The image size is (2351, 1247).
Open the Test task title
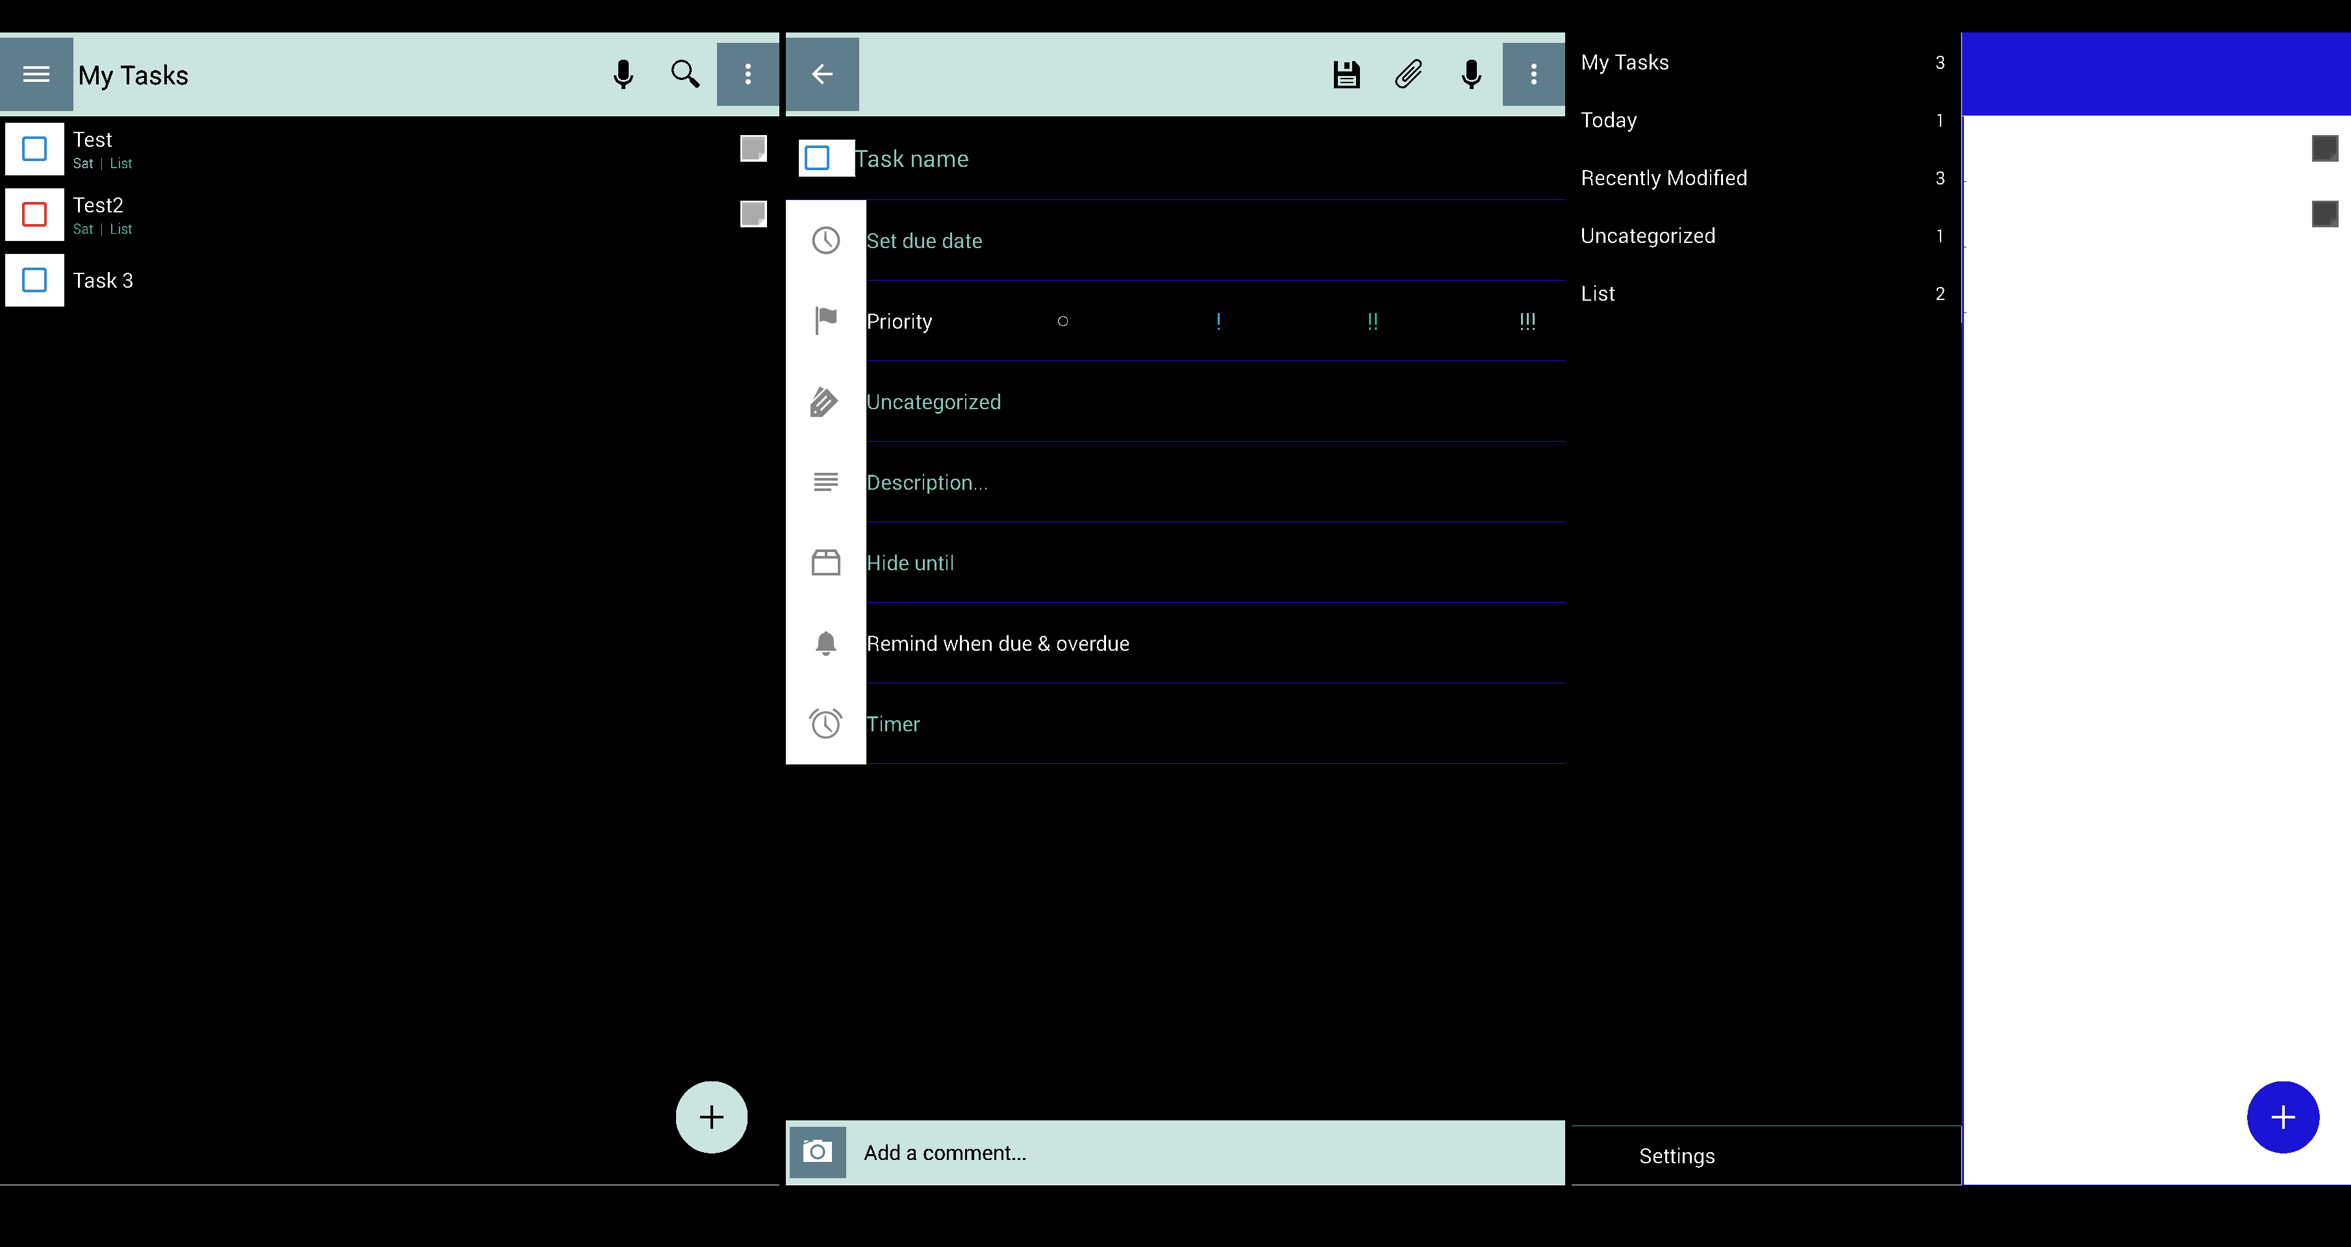pos(92,140)
